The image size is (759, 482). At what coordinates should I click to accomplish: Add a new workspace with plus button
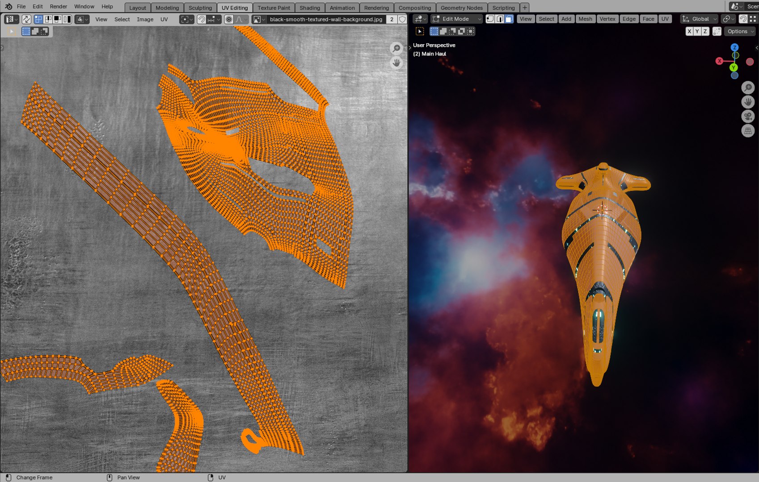click(x=525, y=8)
